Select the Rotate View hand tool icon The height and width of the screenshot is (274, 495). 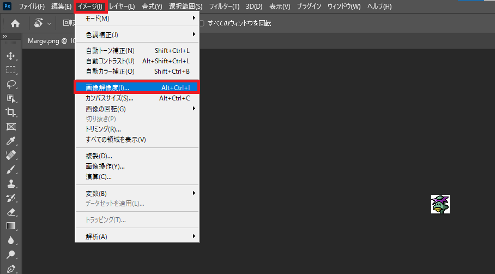coord(39,23)
